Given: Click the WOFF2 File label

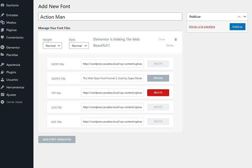Looking at the screenshot, I should 58,79.
